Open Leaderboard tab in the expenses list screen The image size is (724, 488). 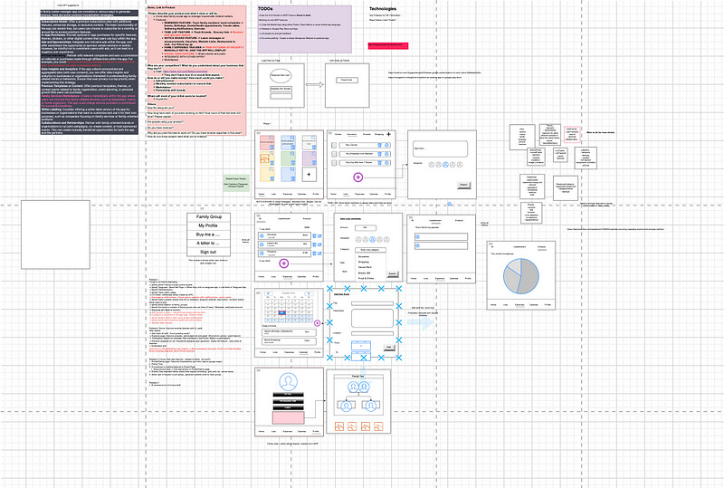tap(284, 218)
